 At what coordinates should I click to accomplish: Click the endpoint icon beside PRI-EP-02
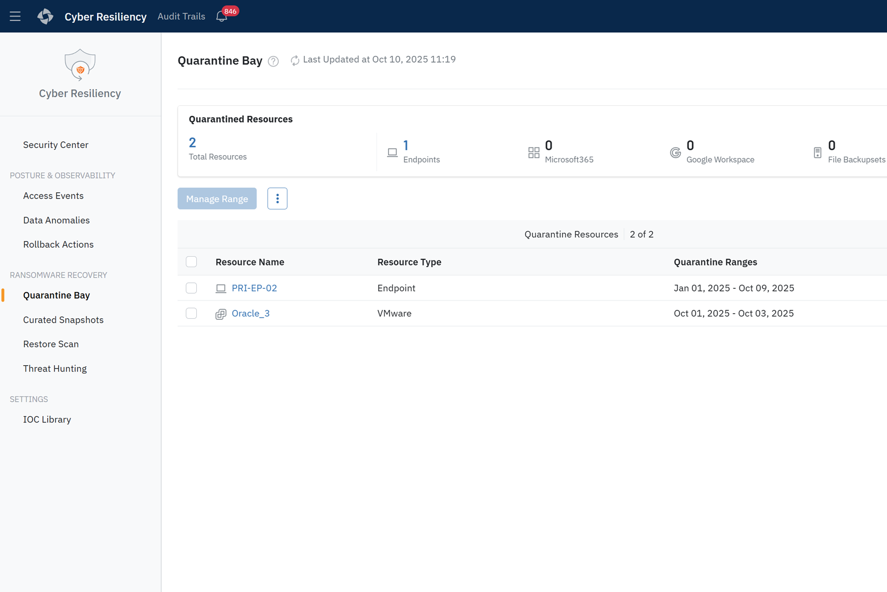coord(221,288)
